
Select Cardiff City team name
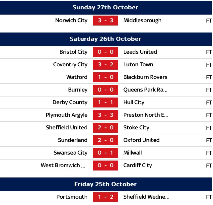click(x=138, y=166)
